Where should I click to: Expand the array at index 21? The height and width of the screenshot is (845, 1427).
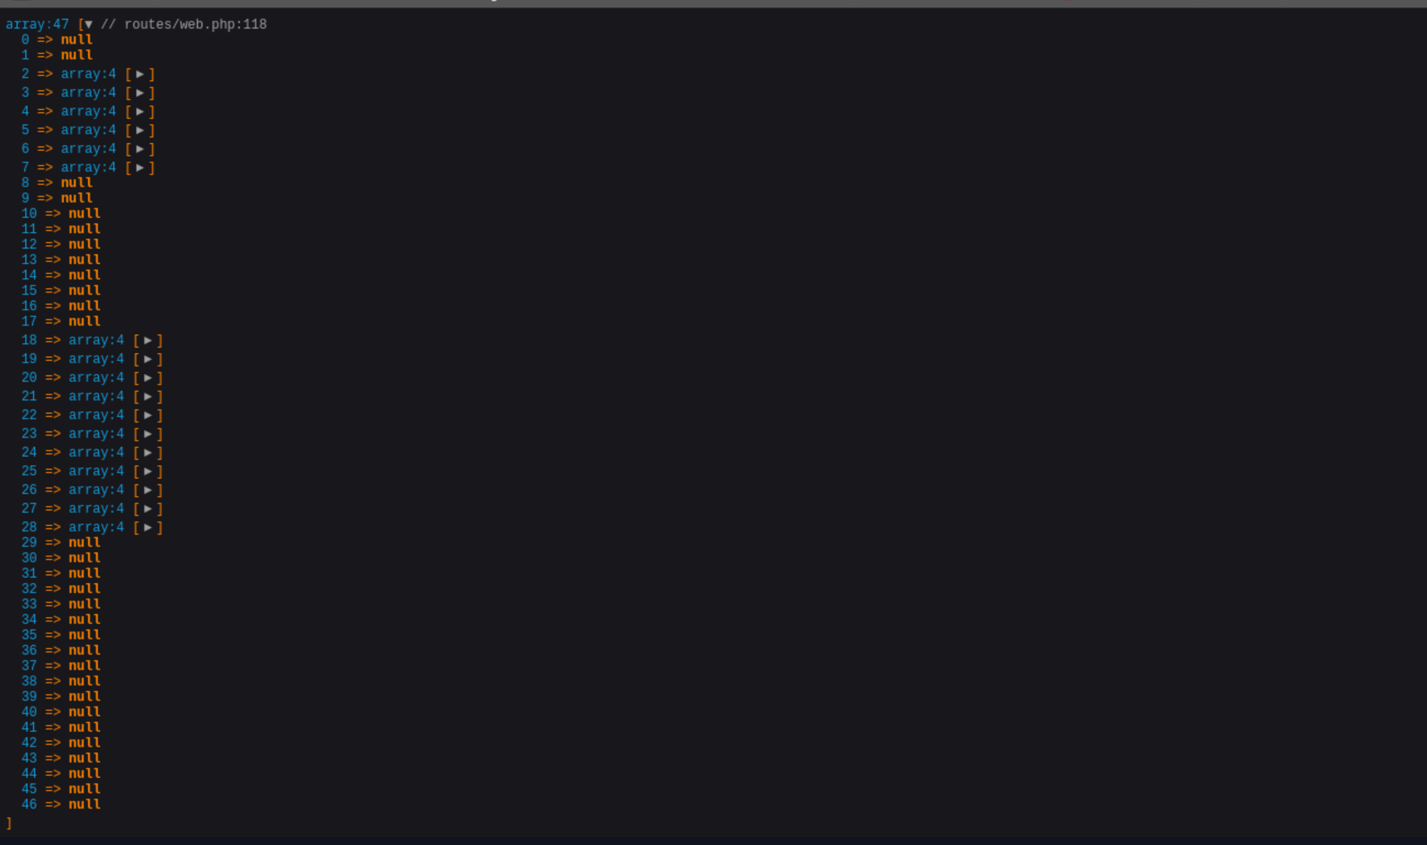tap(148, 397)
